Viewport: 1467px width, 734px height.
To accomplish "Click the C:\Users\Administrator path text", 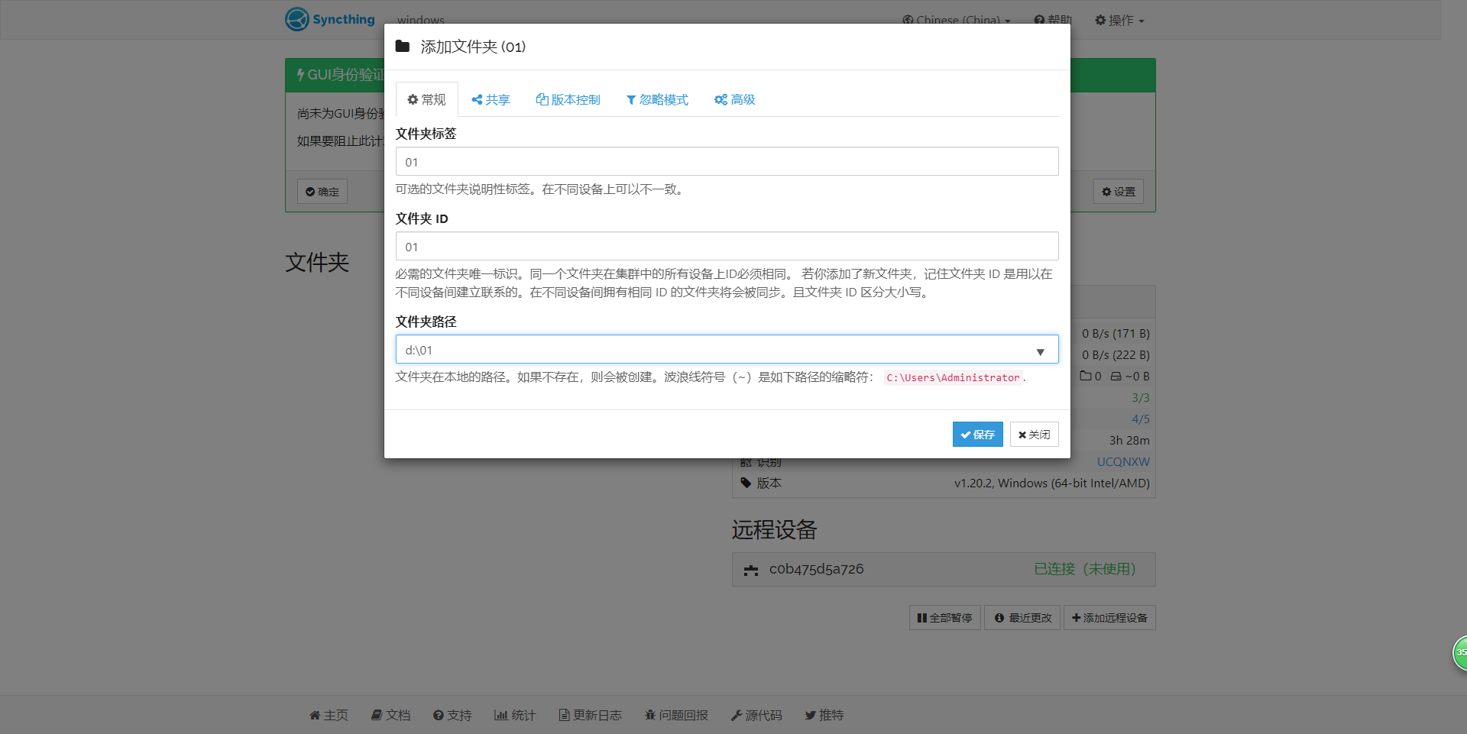I will click(953, 377).
